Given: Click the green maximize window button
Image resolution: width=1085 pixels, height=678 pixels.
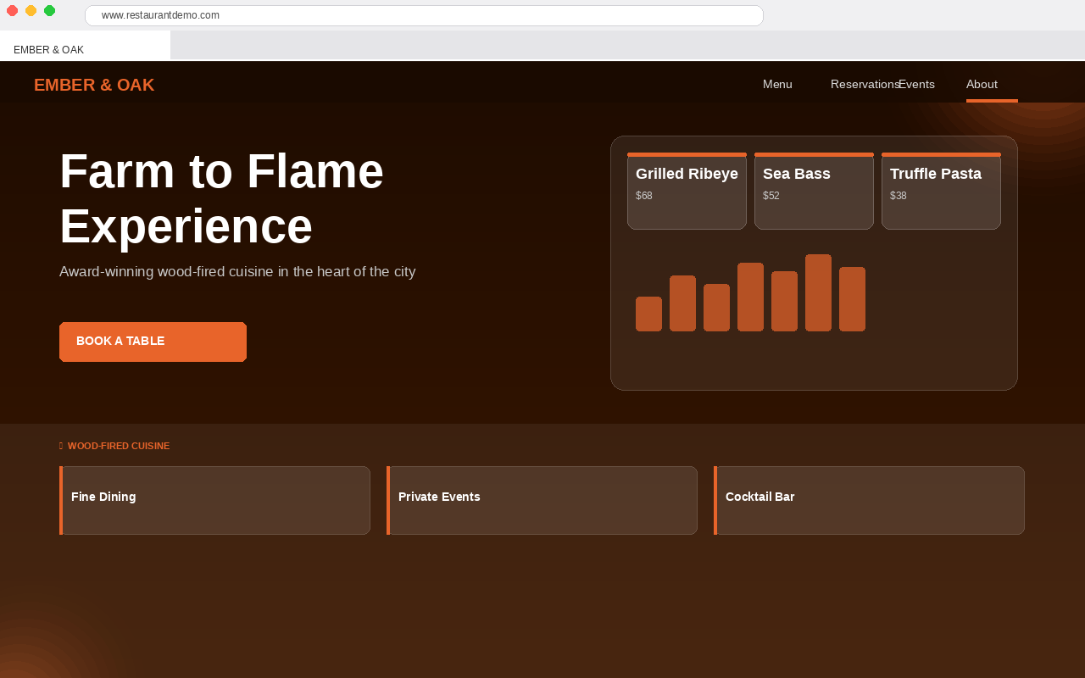Looking at the screenshot, I should click(49, 10).
